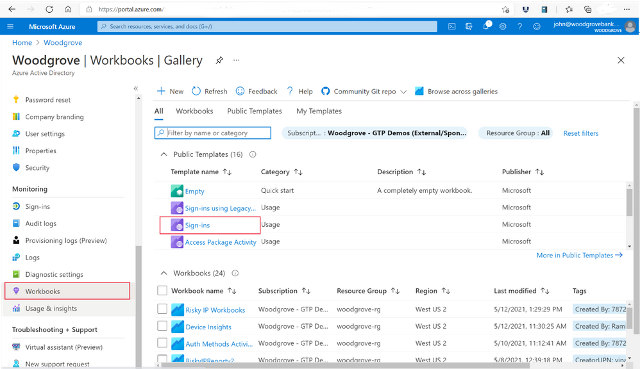Check the Risky IP Workbooks checkbox
The height and width of the screenshot is (369, 640).
162,309
